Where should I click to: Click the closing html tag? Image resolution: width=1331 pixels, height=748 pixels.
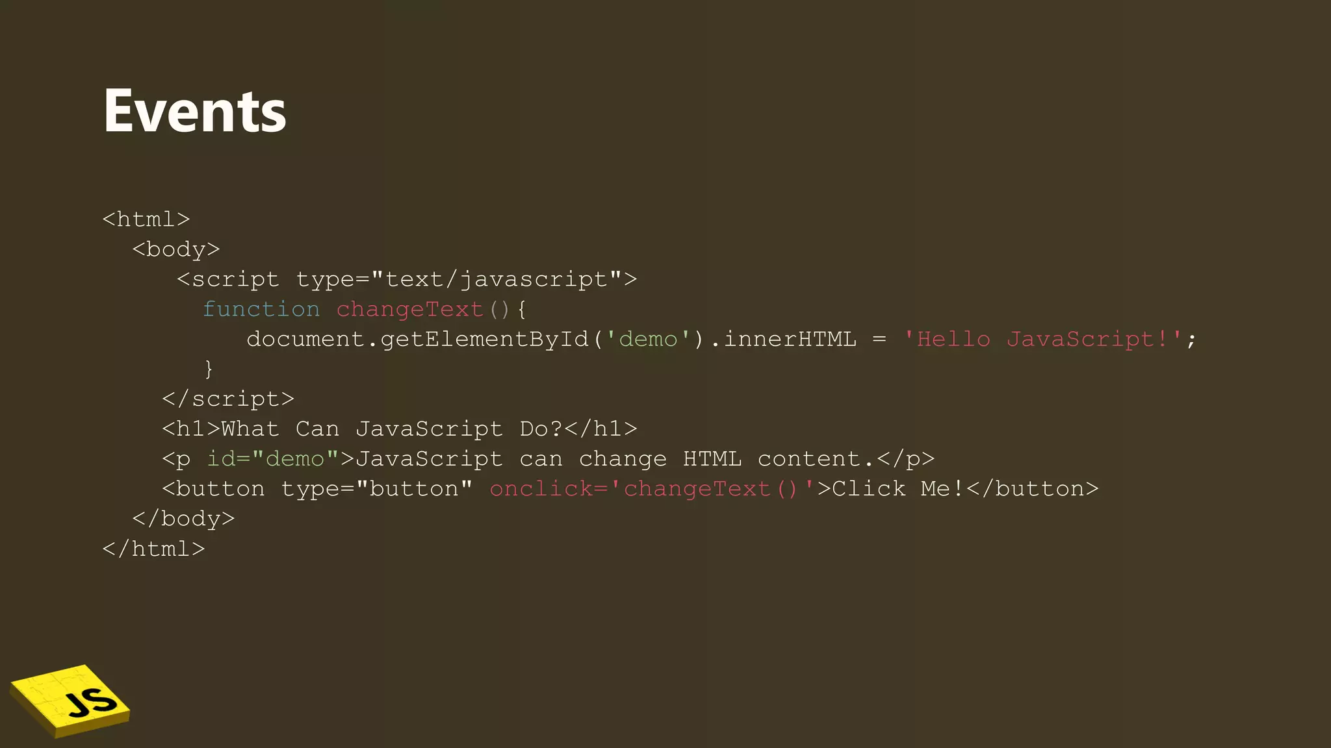tap(154, 549)
